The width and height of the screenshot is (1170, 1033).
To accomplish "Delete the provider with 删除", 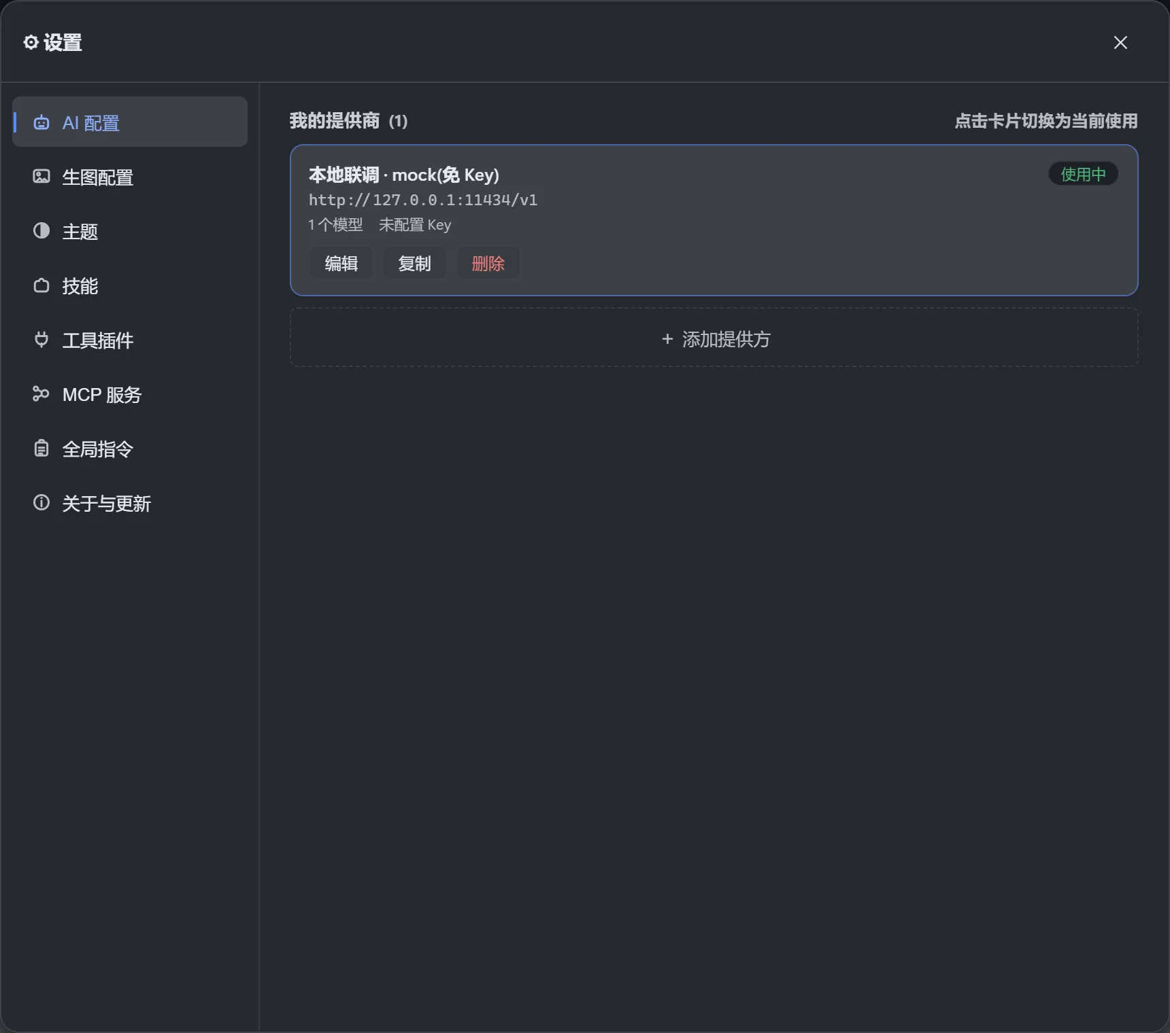I will [x=488, y=263].
